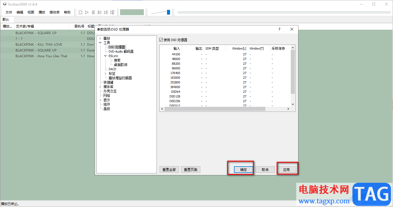Select the 192000 input row

click(225, 78)
